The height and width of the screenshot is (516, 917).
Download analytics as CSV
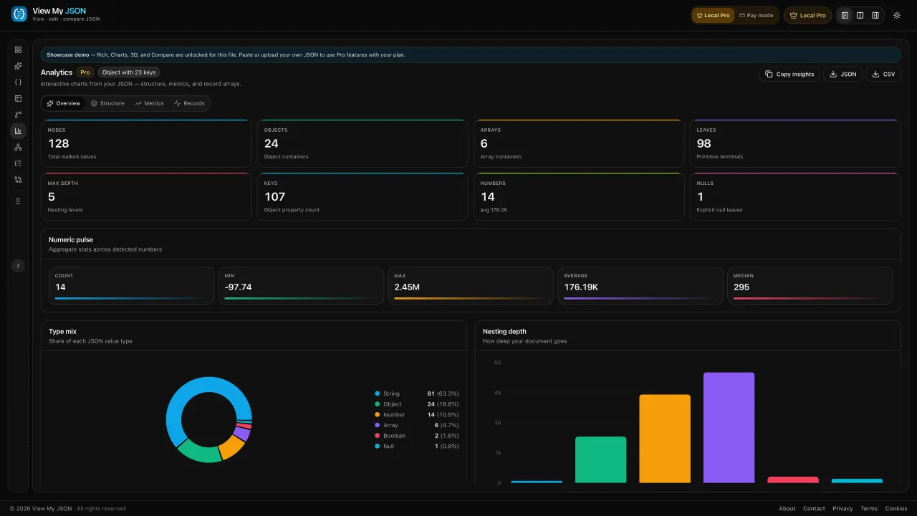tap(883, 74)
